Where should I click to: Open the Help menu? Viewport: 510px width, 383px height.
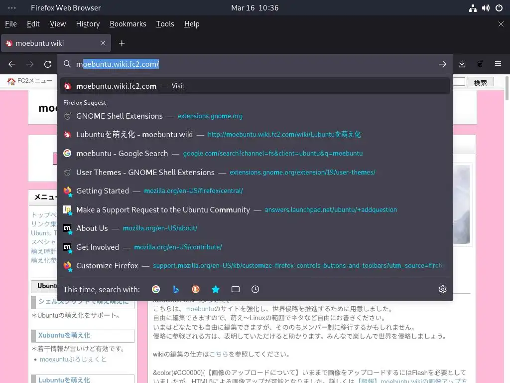(x=192, y=24)
